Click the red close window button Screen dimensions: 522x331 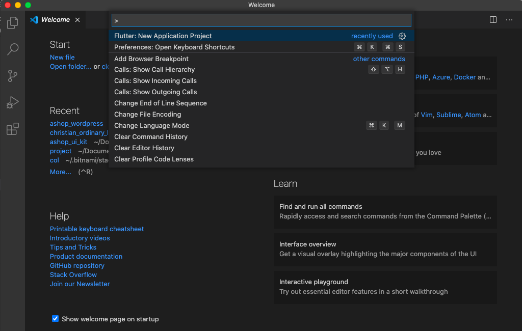click(8, 5)
